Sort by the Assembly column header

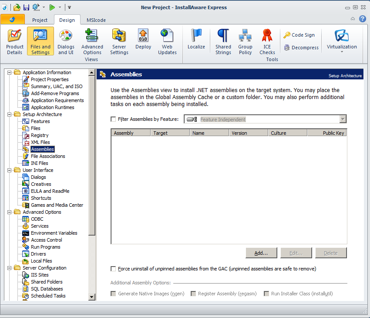click(x=131, y=133)
